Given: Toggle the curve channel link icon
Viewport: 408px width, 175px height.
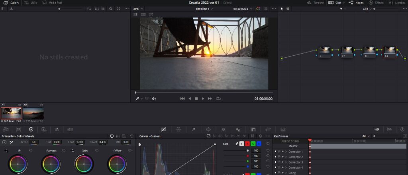Looking at the screenshot, I should point(237,144).
